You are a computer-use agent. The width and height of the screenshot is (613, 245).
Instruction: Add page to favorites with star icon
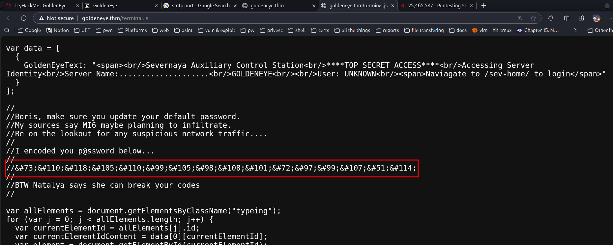click(533, 18)
